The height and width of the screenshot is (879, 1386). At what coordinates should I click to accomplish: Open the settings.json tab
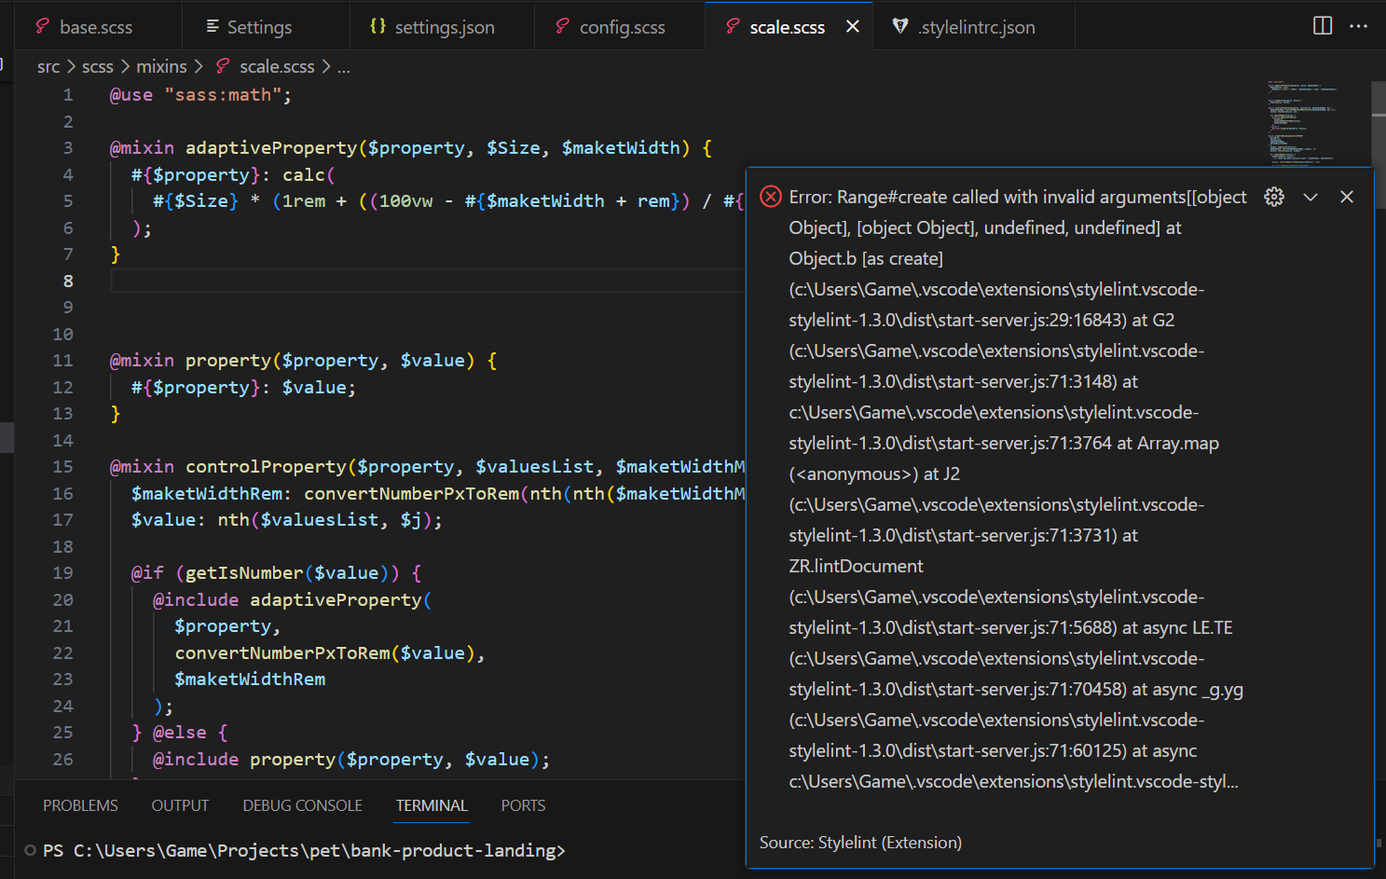[x=444, y=27]
